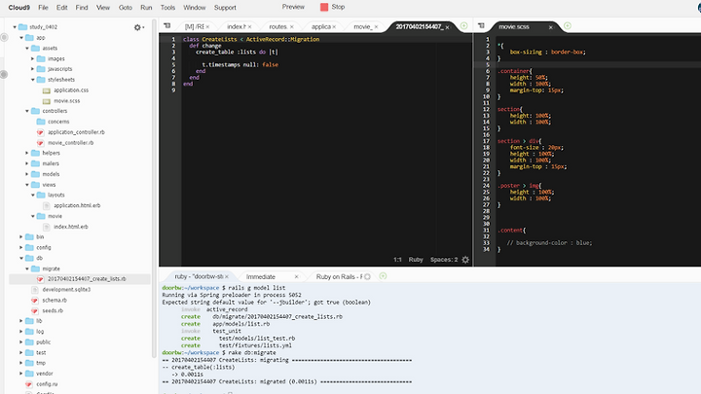
Task: Add new tab in left editor pane
Action: (463, 26)
